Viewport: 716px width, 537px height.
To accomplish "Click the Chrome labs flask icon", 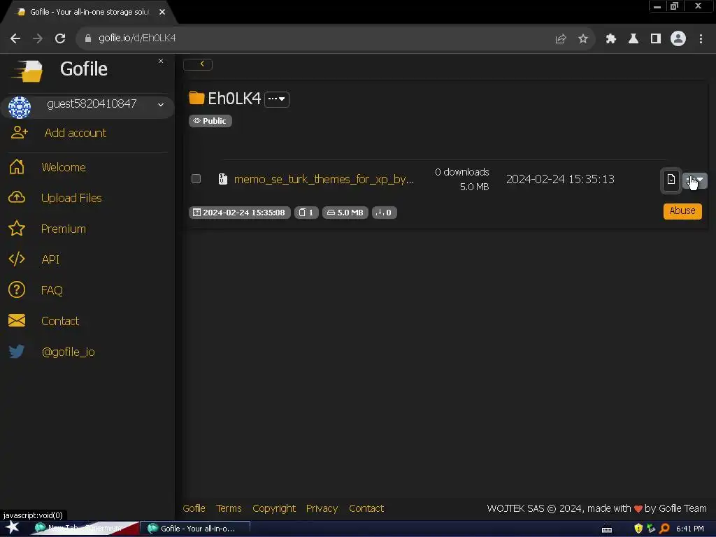I will click(633, 39).
